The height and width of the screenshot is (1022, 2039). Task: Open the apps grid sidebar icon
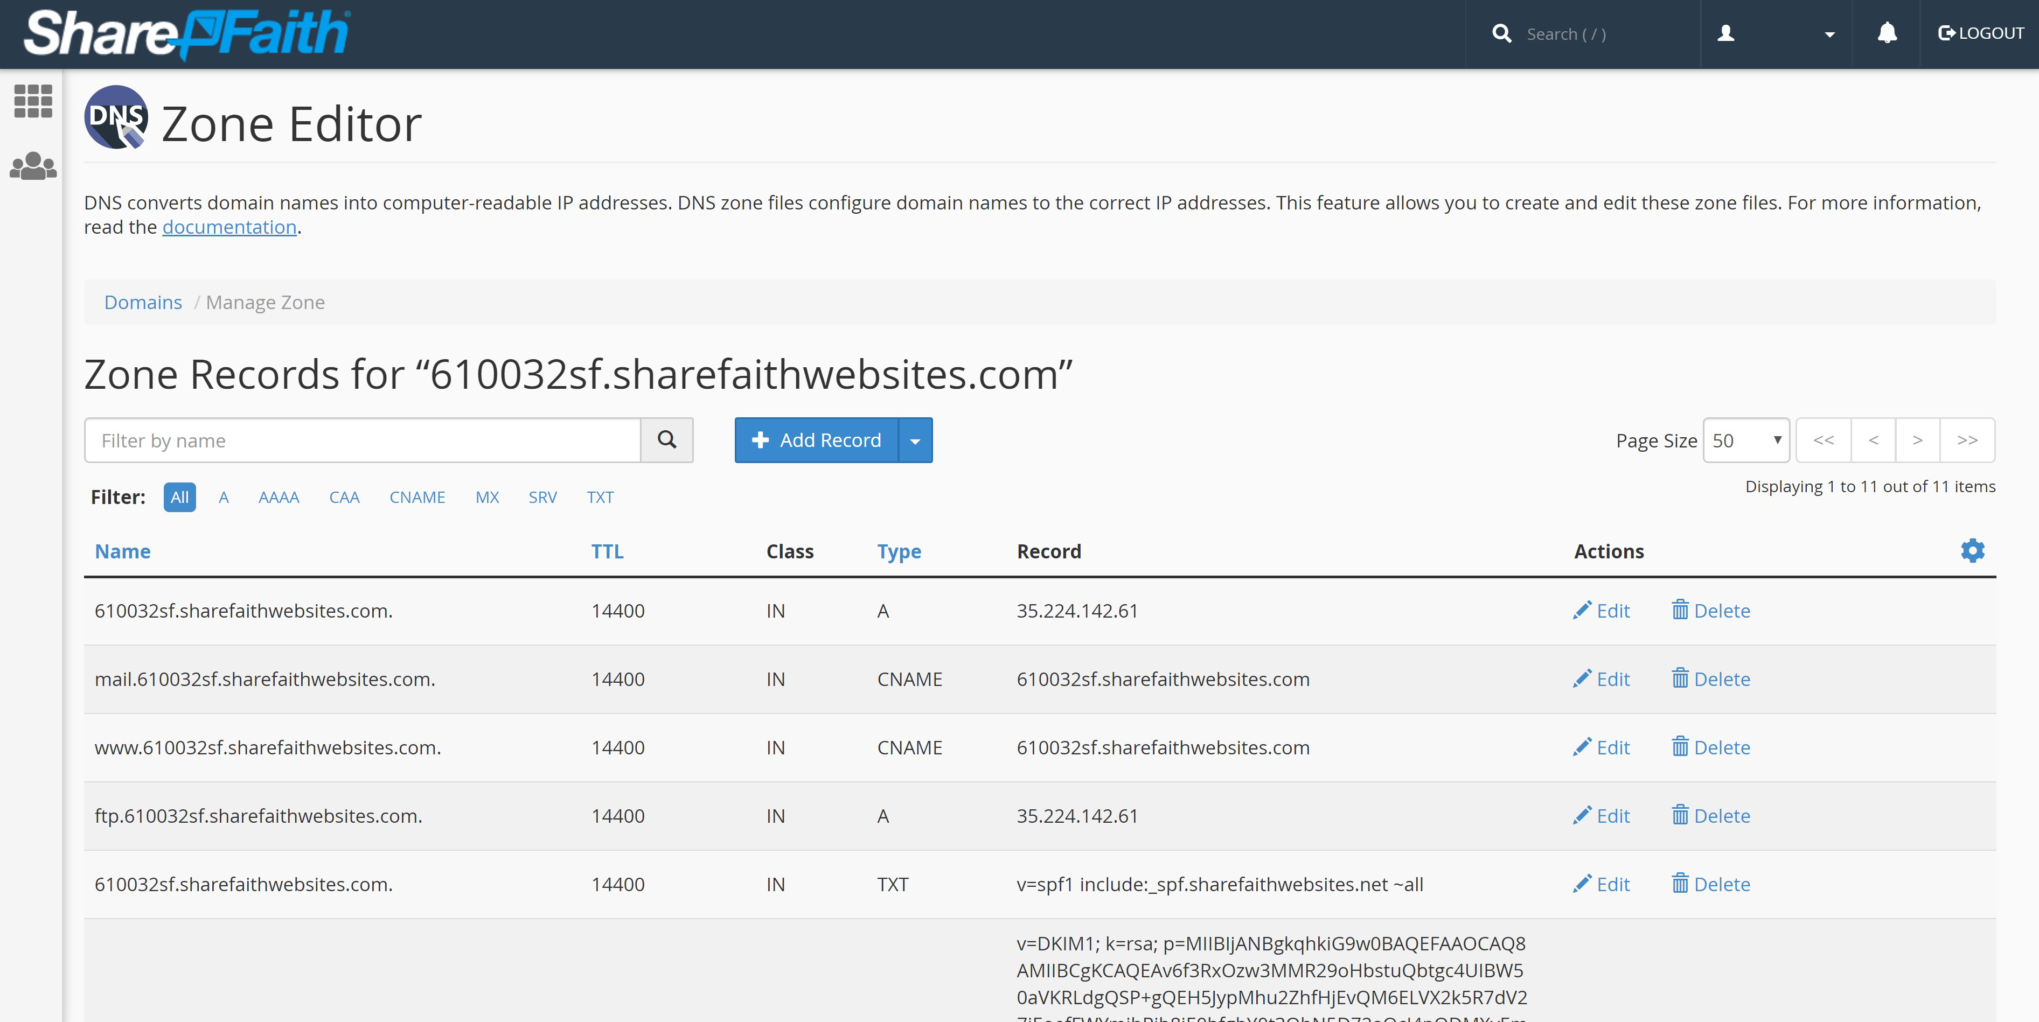[33, 101]
